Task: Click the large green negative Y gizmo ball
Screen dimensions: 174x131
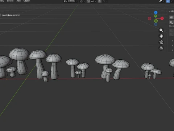Action: click(156, 21)
